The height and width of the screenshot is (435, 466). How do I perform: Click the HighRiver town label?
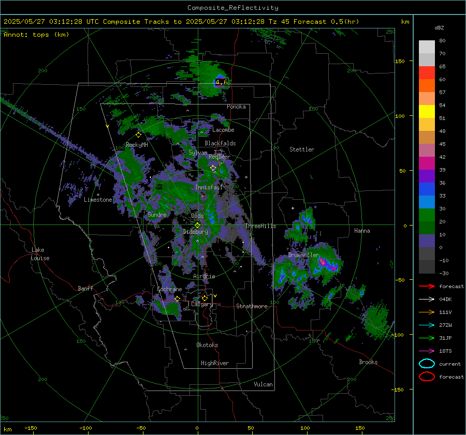(x=215, y=363)
